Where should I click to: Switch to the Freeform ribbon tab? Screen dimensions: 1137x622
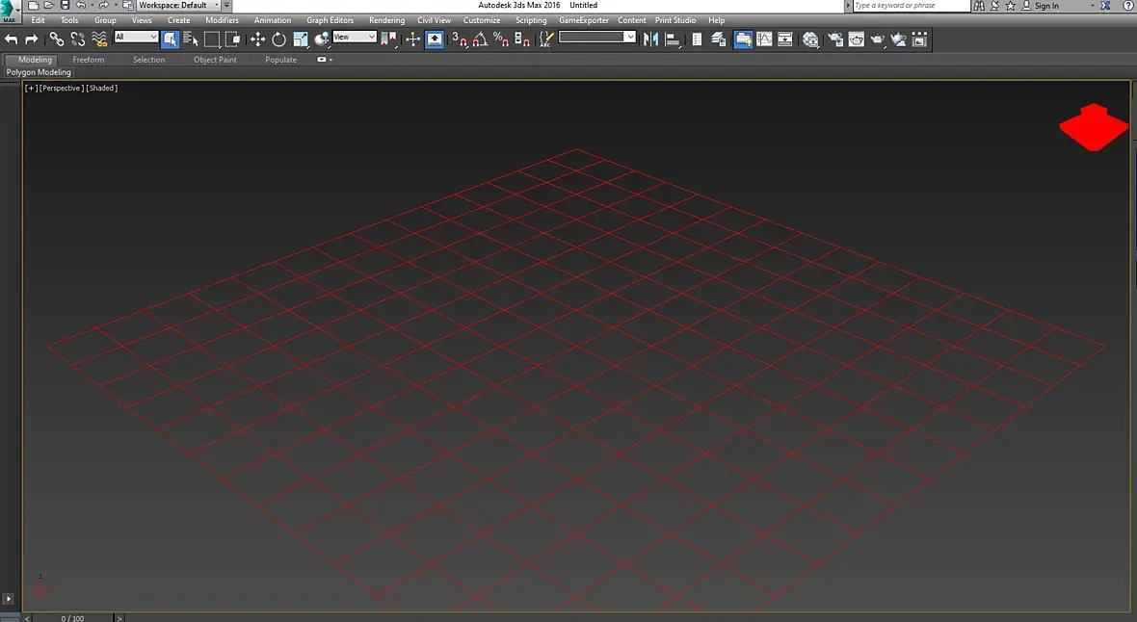(x=89, y=60)
